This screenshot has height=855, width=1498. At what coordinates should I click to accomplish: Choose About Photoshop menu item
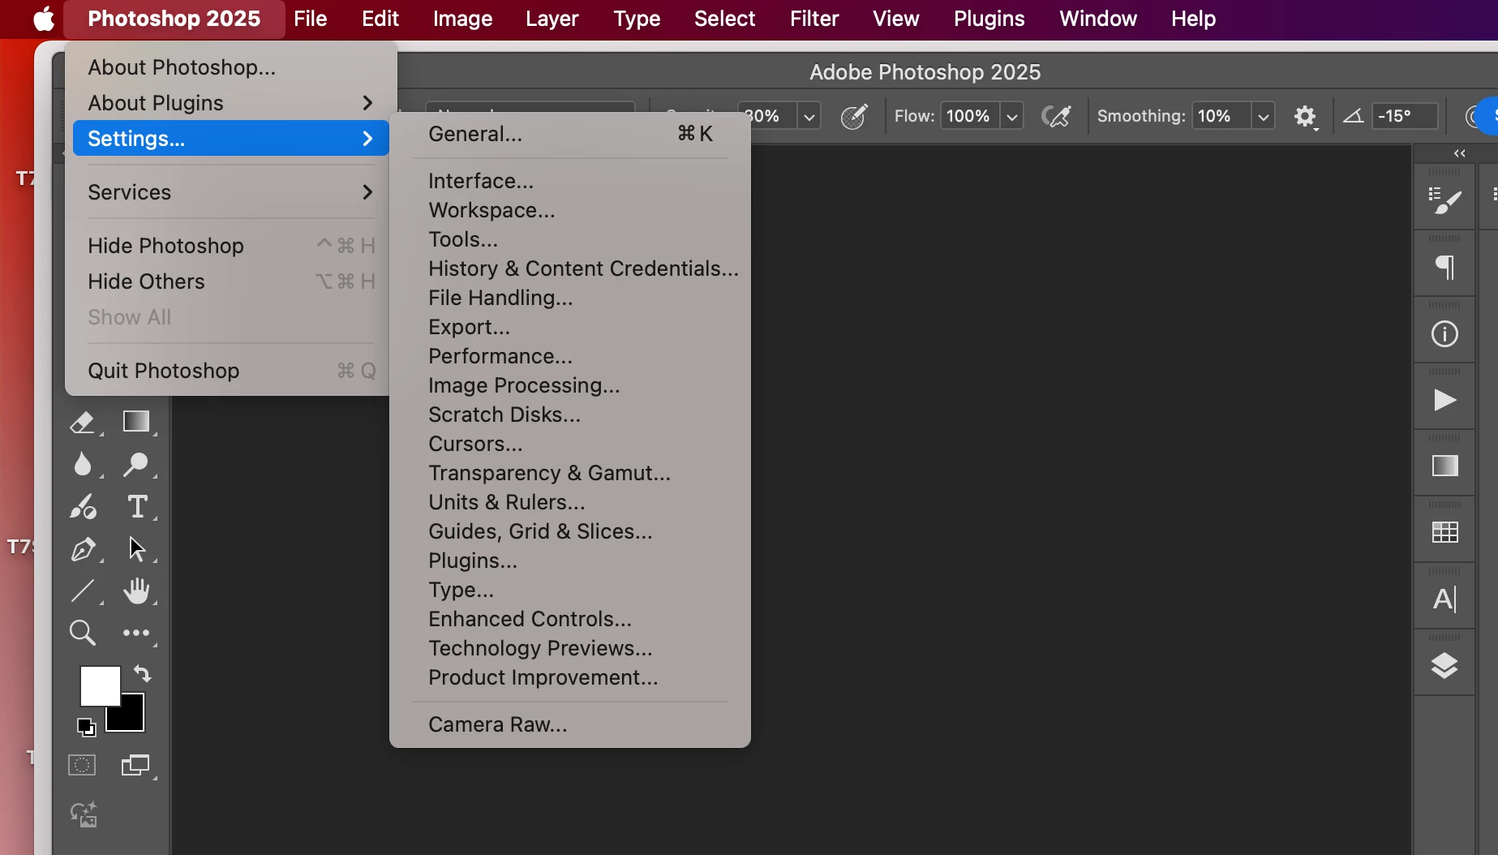click(x=230, y=67)
